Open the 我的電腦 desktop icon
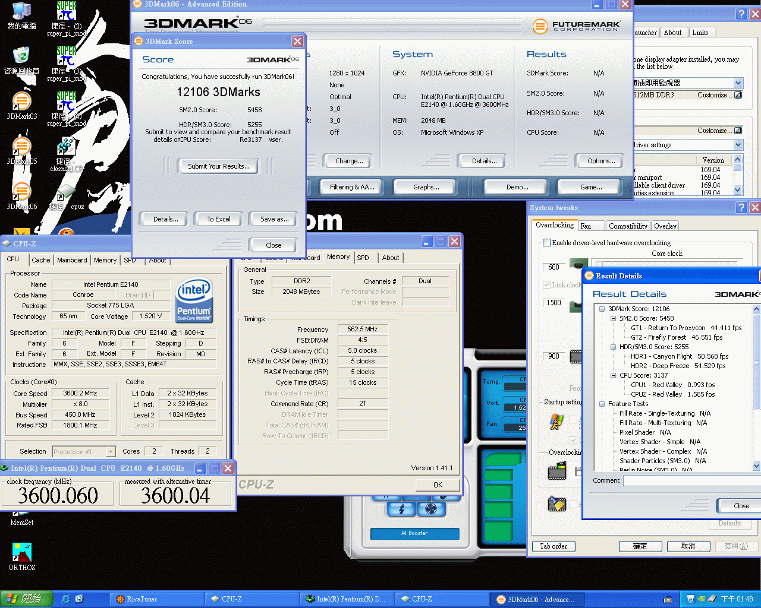 [x=21, y=16]
